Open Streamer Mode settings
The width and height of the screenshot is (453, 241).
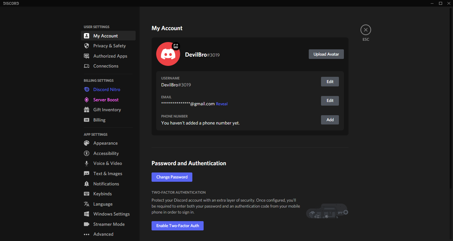pyautogui.click(x=108, y=224)
